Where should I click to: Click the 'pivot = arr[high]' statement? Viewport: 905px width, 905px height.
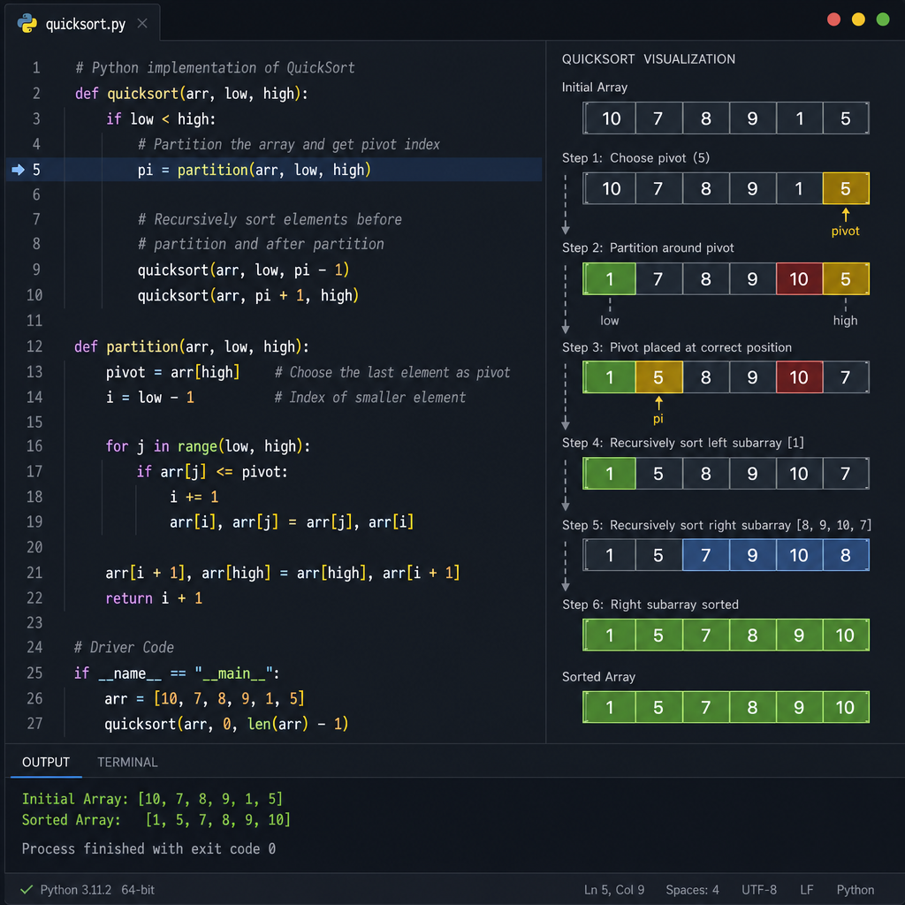click(x=172, y=372)
